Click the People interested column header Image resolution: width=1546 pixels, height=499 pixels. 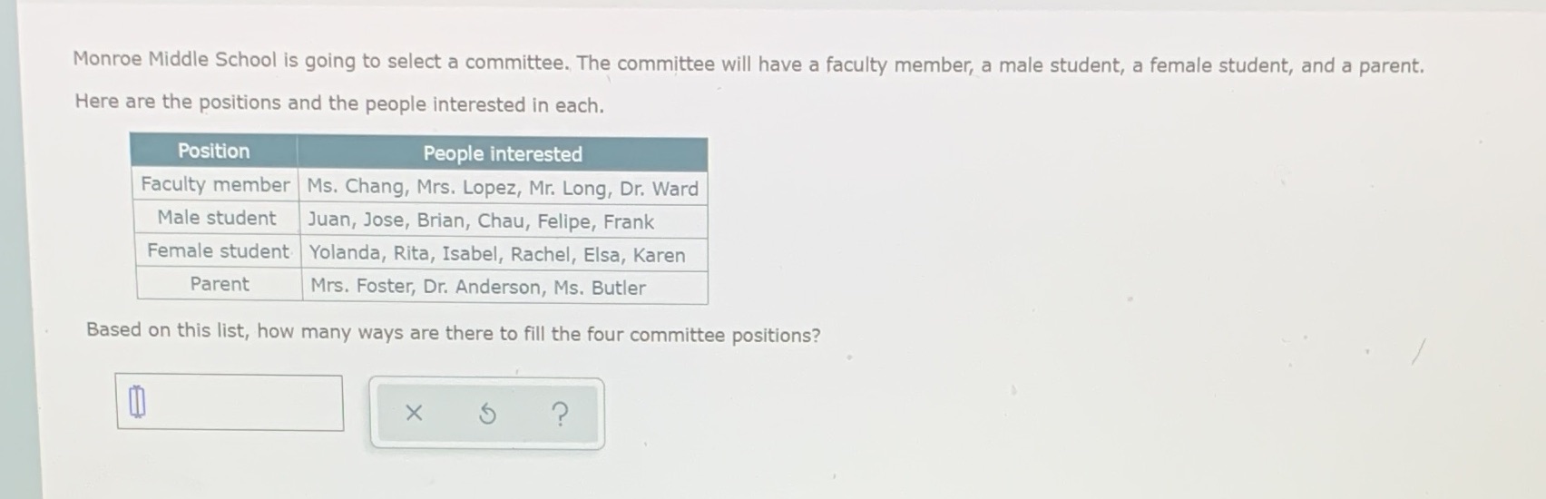tap(503, 154)
